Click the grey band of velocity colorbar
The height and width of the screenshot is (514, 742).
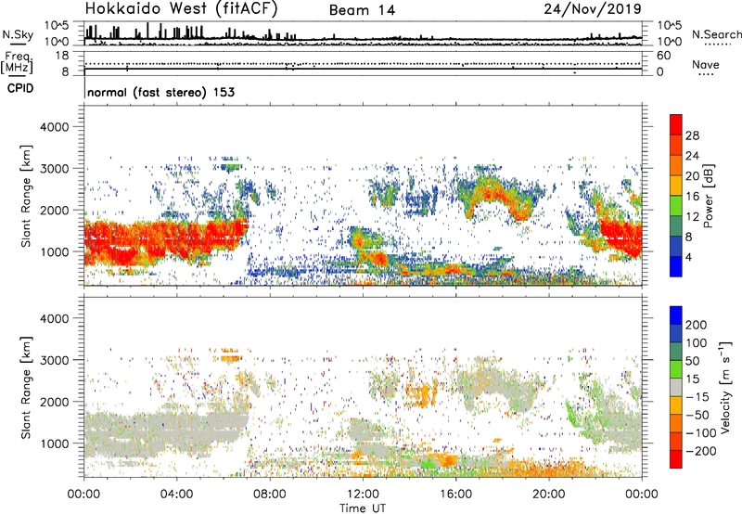click(x=676, y=387)
